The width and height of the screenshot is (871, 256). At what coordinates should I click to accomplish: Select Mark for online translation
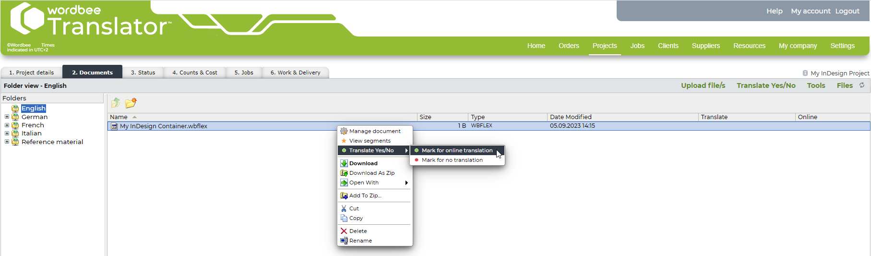(457, 150)
